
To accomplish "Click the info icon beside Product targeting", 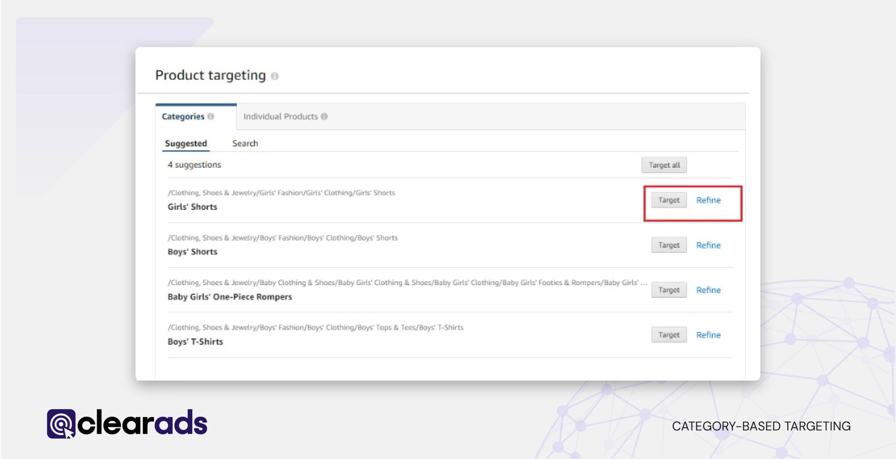I will (x=275, y=76).
